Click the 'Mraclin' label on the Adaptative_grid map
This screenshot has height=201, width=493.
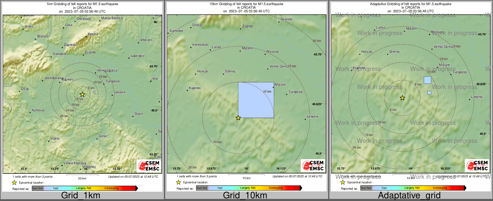[x=444, y=65]
